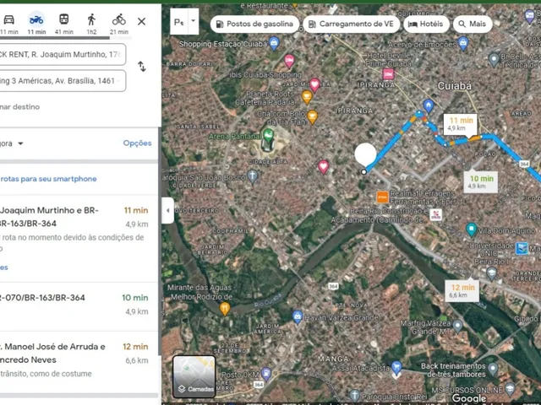The width and height of the screenshot is (541, 405).
Task: Edit the destination field Av. Brasília, 1461
Action: (62, 81)
